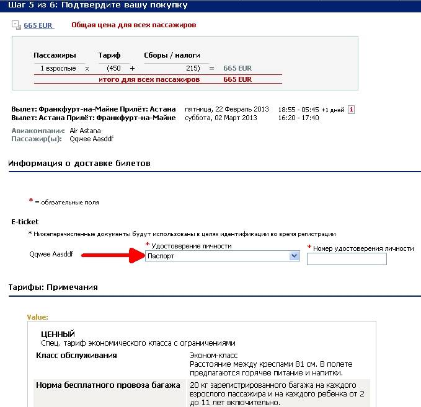Click 'итого для всех пассажиров' total row label
This screenshot has width=421, height=407.
(149, 79)
